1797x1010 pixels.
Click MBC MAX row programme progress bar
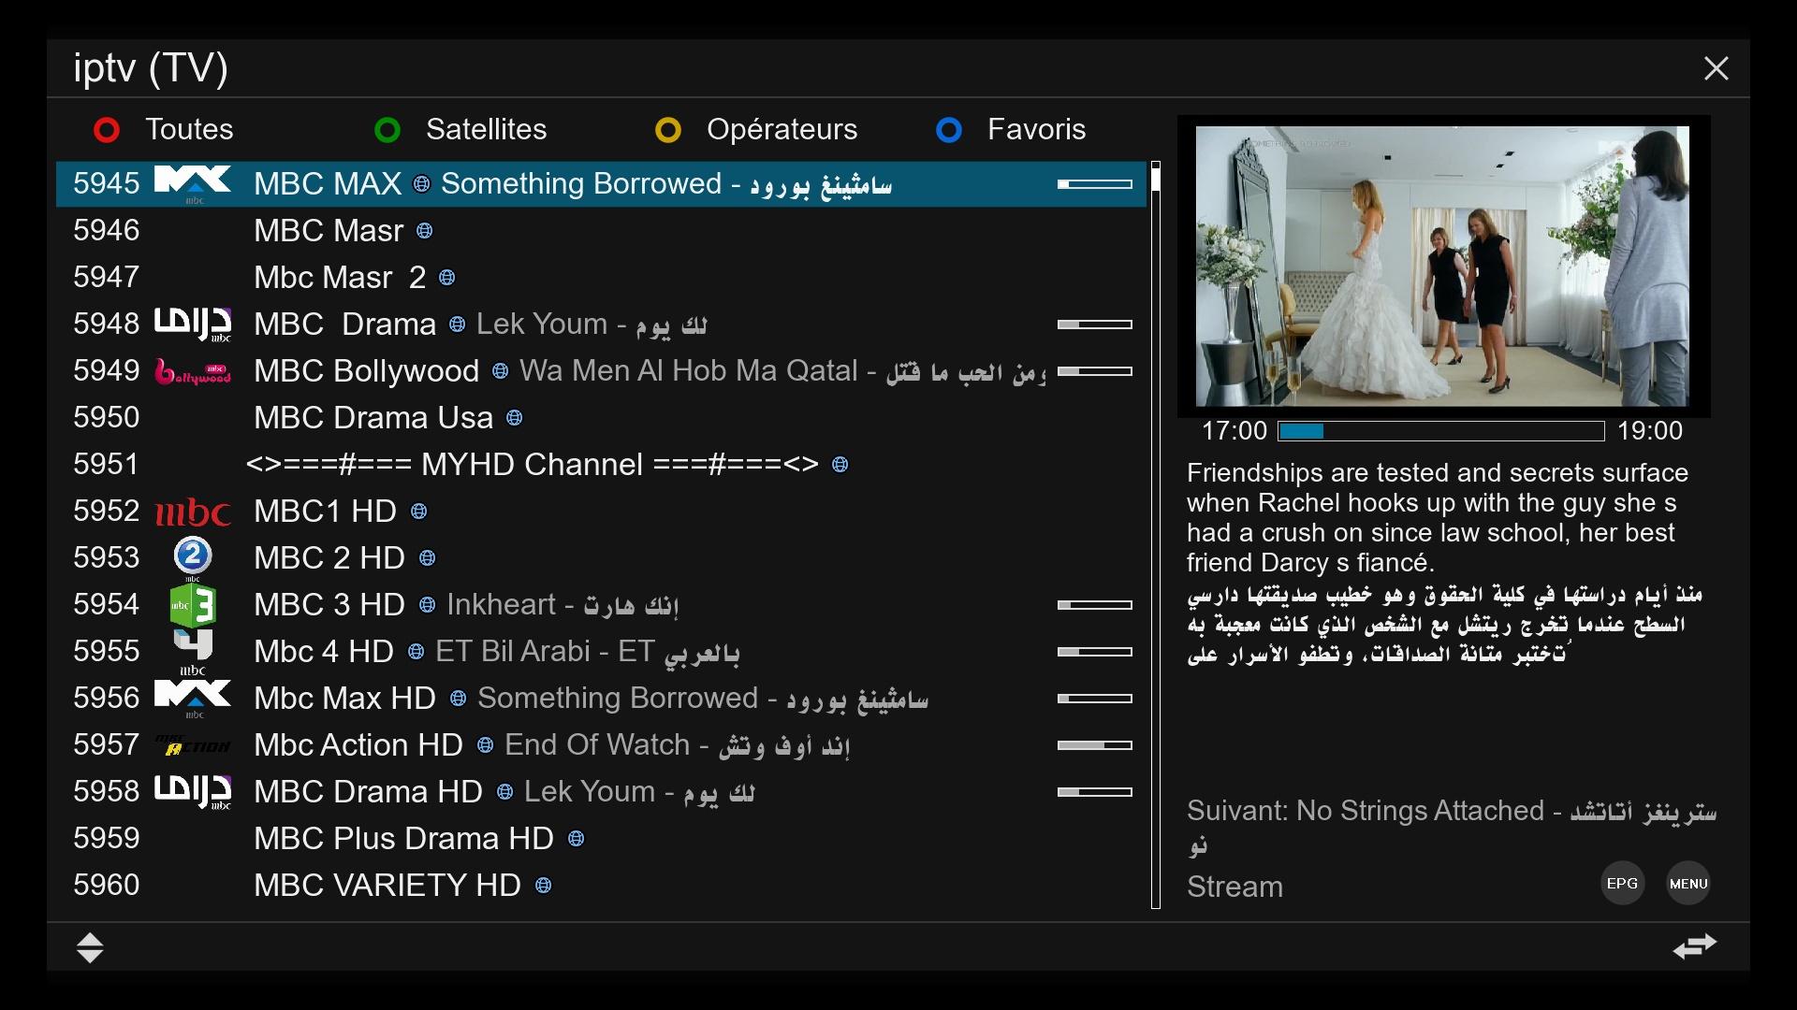point(1095,184)
